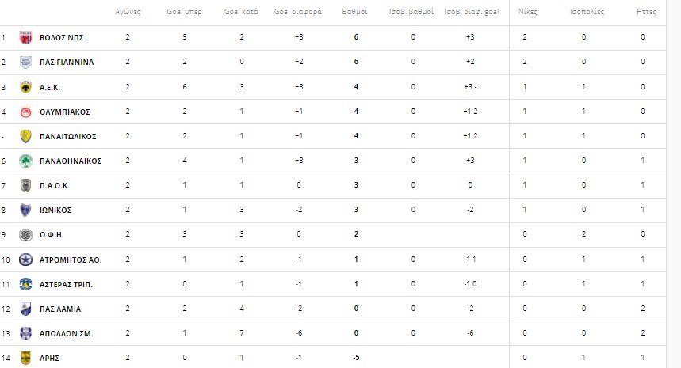The height and width of the screenshot is (368, 681).
Task: Click the ΑΣΤΕΡΑΣ ΤΡΙΠ. team logo
Action: pos(25,283)
